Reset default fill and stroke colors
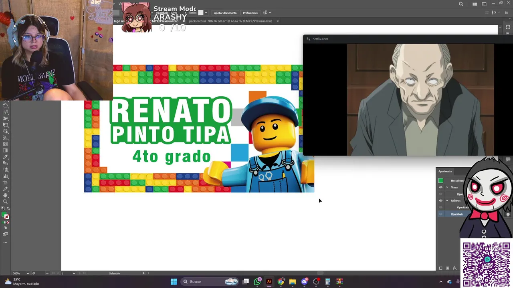The image size is (513, 288). click(x=3, y=208)
